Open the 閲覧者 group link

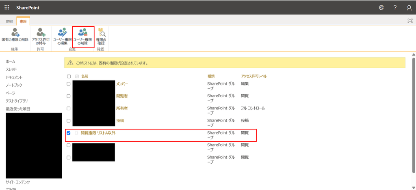[122, 96]
